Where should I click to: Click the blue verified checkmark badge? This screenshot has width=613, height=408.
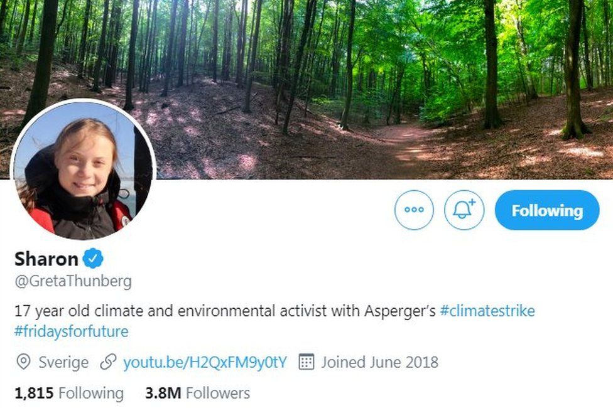94,259
